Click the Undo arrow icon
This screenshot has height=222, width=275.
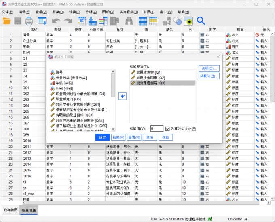(56, 21)
